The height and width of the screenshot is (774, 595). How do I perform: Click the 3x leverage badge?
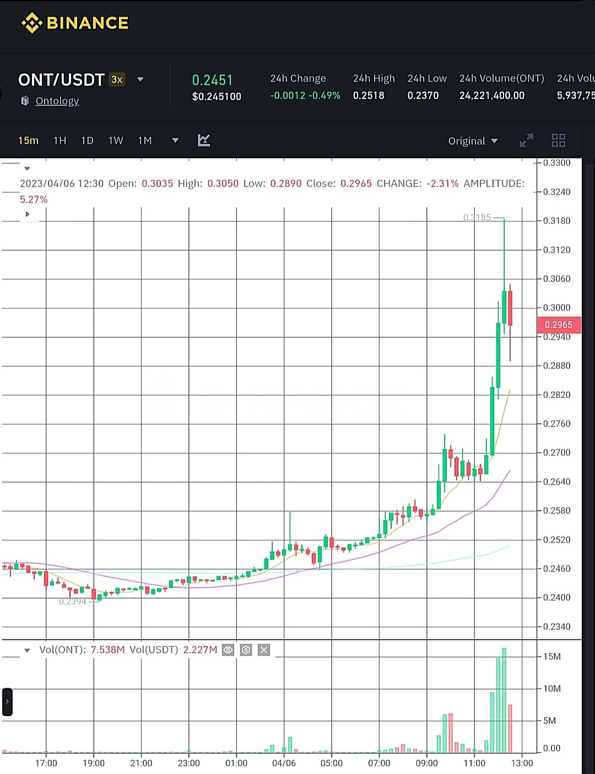tap(117, 79)
